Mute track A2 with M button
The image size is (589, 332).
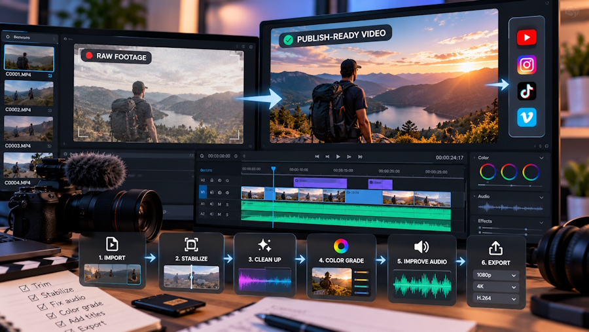(x=219, y=214)
